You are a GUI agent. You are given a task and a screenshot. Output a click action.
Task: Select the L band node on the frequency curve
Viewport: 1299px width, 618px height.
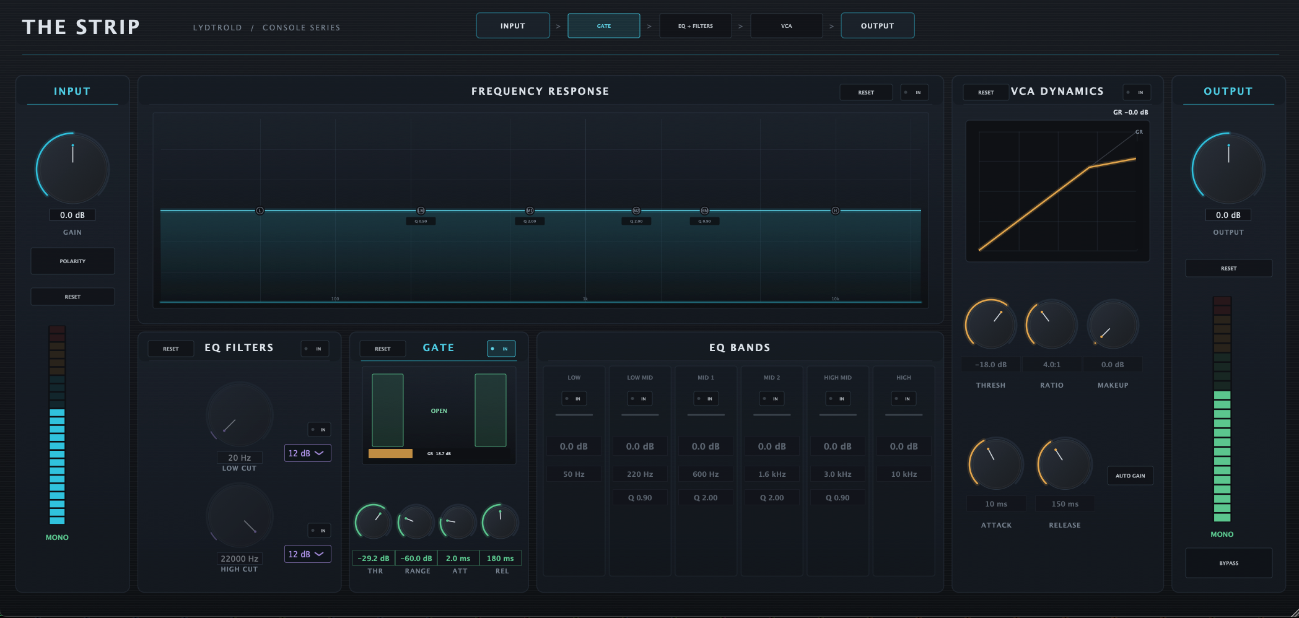coord(260,211)
